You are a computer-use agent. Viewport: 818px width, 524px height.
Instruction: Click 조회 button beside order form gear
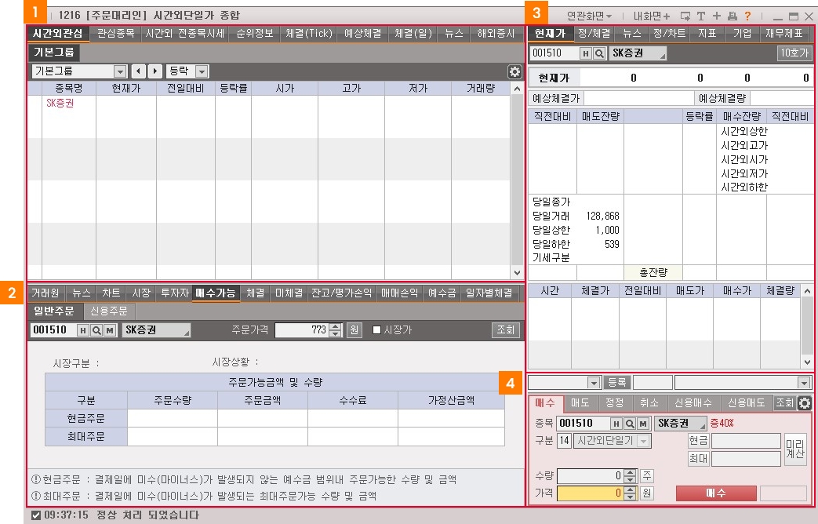coord(784,403)
